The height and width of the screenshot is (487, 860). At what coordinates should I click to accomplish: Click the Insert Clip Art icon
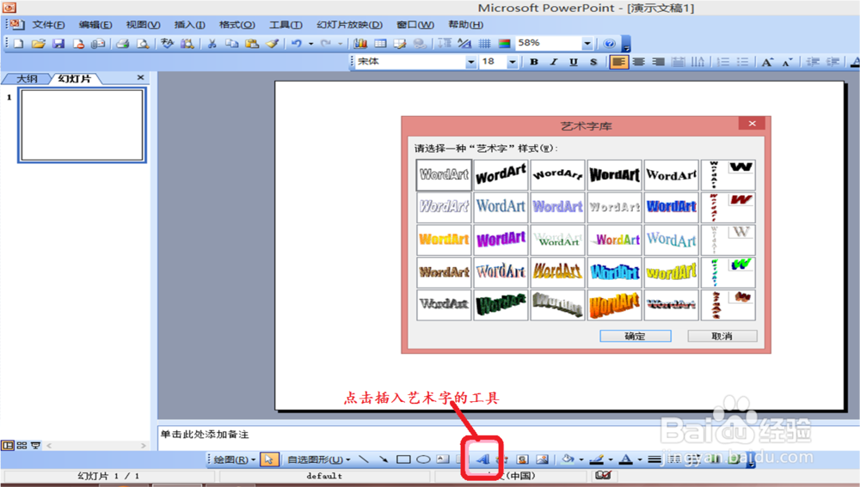pos(522,459)
